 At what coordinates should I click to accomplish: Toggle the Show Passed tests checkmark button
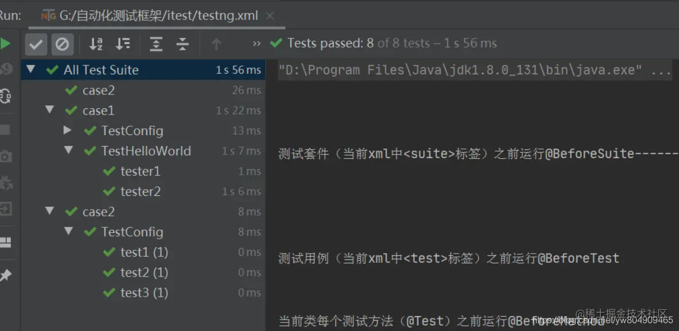[36, 44]
